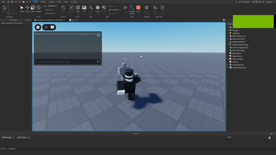Open the Color dropdown arrow
Image resolution: width=276 pixels, height=155 pixels.
point(98,14)
